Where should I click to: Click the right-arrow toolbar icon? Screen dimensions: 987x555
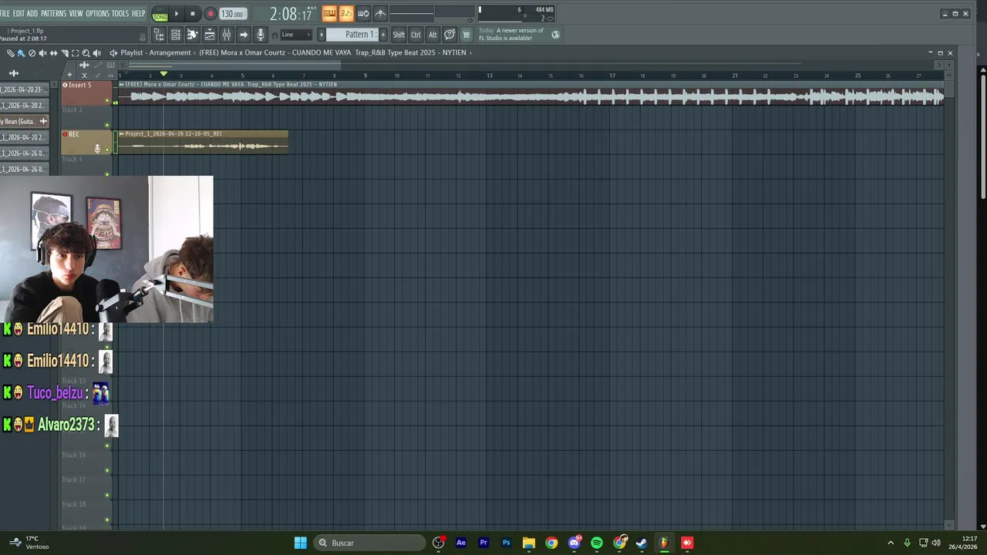pyautogui.click(x=244, y=35)
